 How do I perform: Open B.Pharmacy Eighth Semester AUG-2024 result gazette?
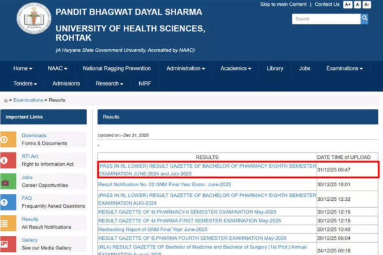[207, 199]
